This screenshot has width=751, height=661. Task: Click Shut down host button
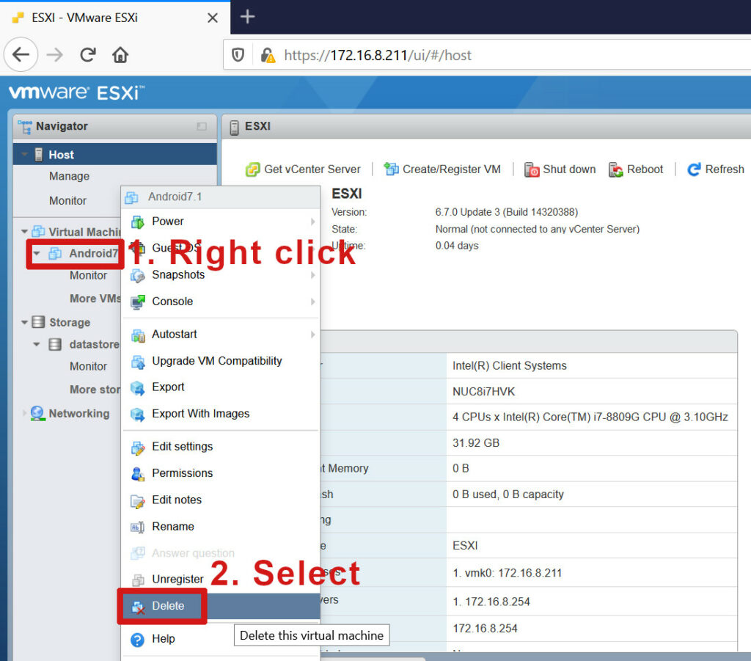tap(560, 169)
